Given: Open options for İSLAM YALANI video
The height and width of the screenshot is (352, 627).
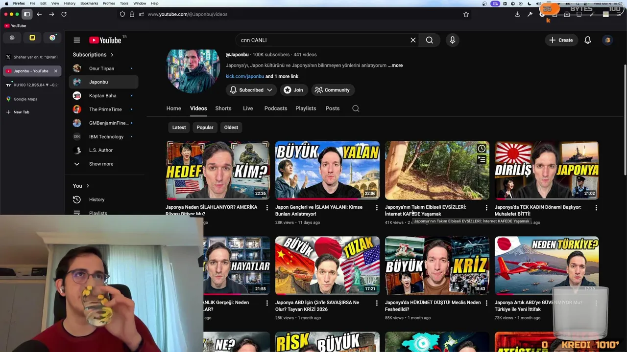Looking at the screenshot, I should (x=377, y=208).
